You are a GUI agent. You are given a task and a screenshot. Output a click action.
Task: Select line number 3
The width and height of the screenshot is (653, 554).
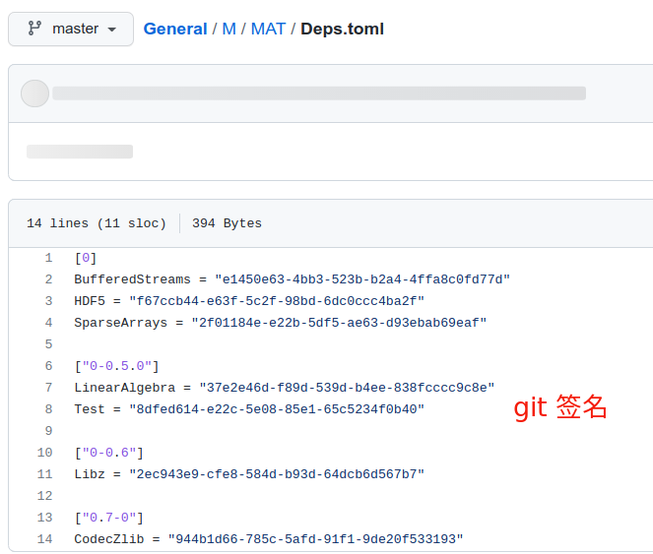coord(48,301)
